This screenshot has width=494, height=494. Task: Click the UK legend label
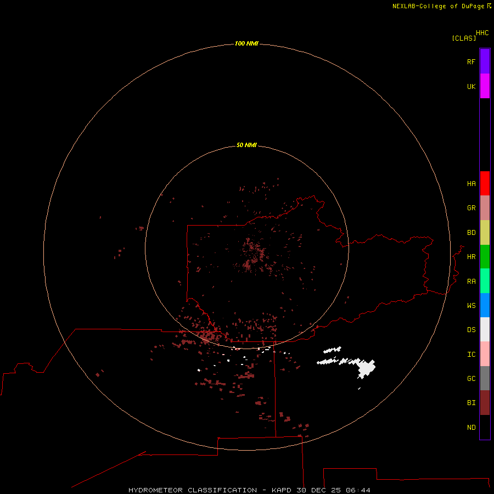(471, 86)
